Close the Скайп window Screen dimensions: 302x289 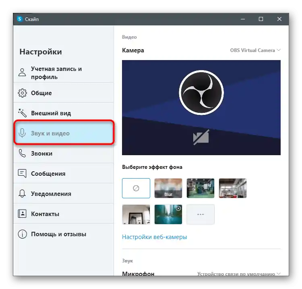click(279, 19)
